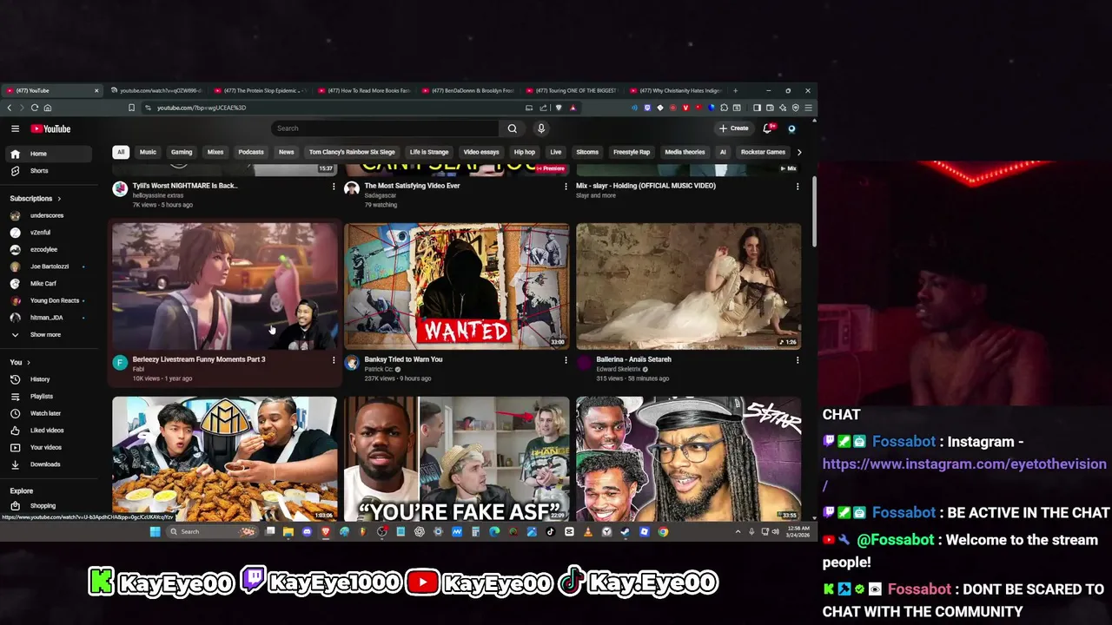The width and height of the screenshot is (1112, 625).
Task: Open Windows Start menu
Action: [155, 531]
